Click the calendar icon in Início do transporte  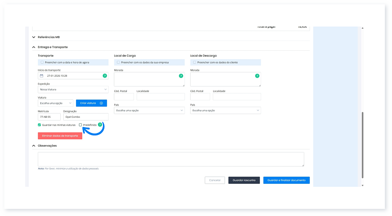(42, 76)
